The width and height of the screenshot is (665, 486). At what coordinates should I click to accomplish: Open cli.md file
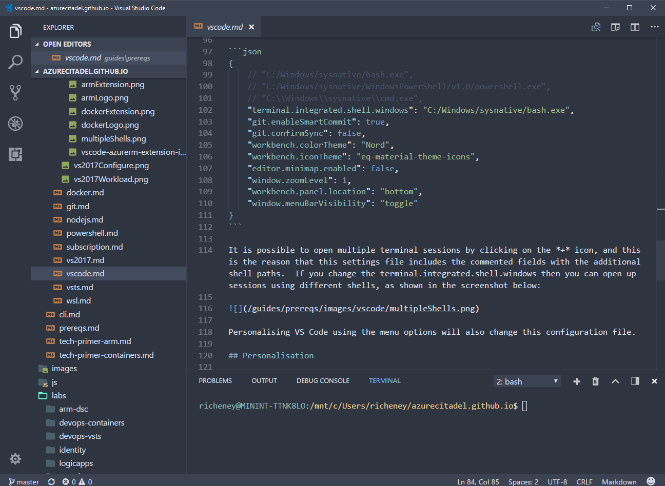108,315
